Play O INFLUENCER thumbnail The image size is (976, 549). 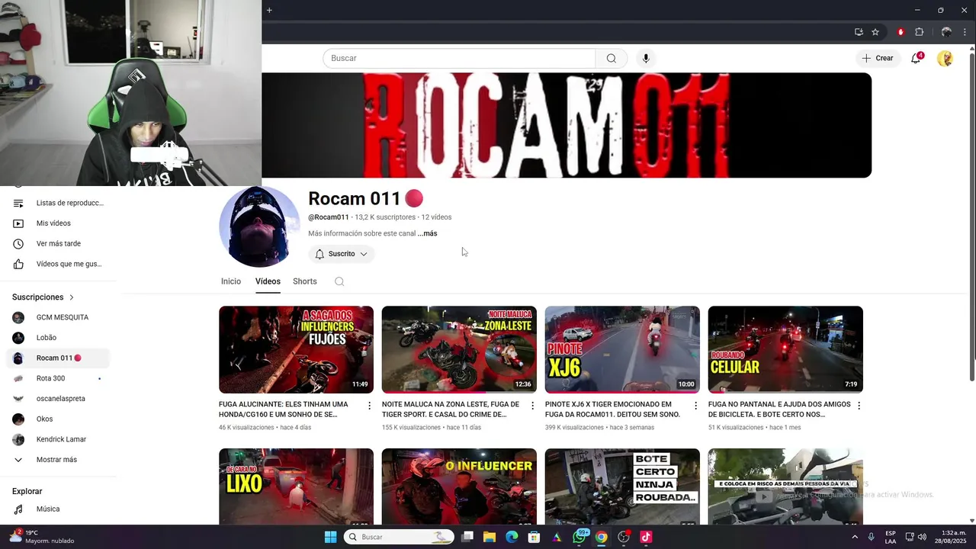coord(459,486)
